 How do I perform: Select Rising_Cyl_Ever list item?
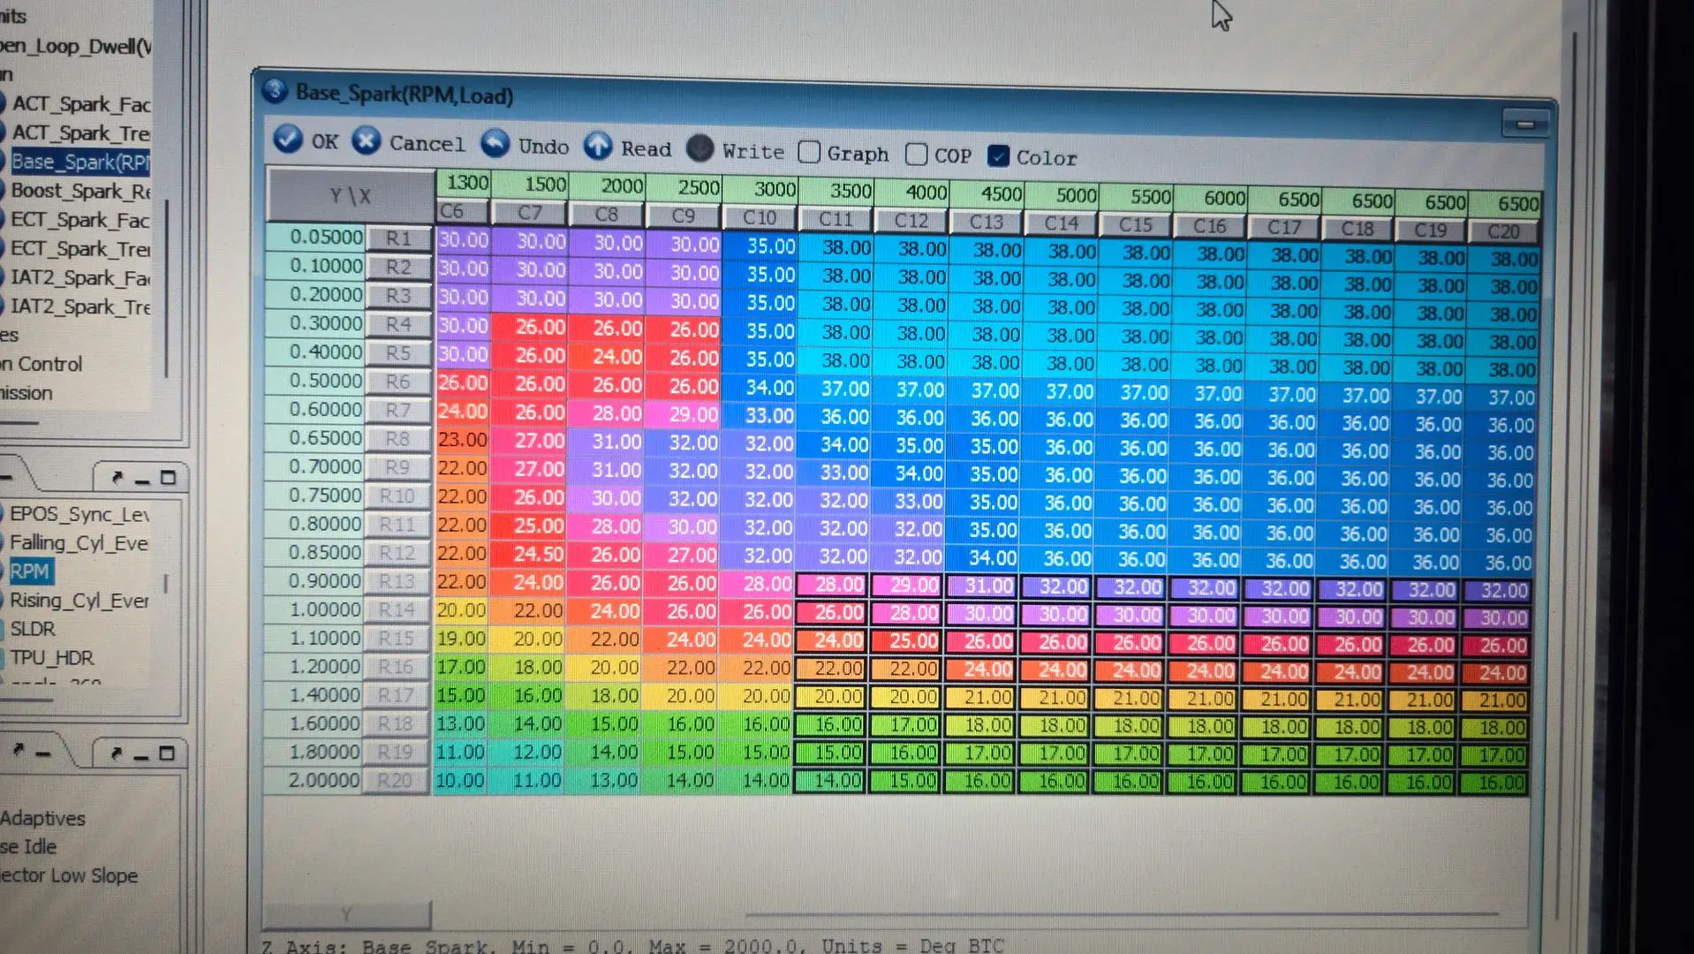coord(79,601)
